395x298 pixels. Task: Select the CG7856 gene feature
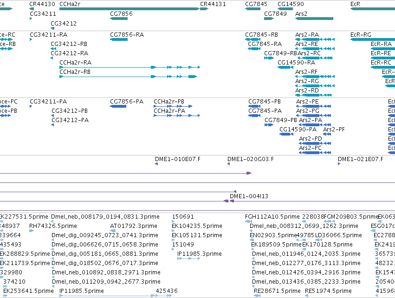tap(119, 19)
